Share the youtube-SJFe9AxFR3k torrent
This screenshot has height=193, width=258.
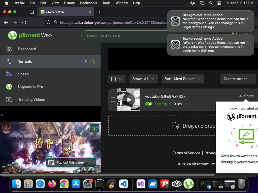point(246,96)
